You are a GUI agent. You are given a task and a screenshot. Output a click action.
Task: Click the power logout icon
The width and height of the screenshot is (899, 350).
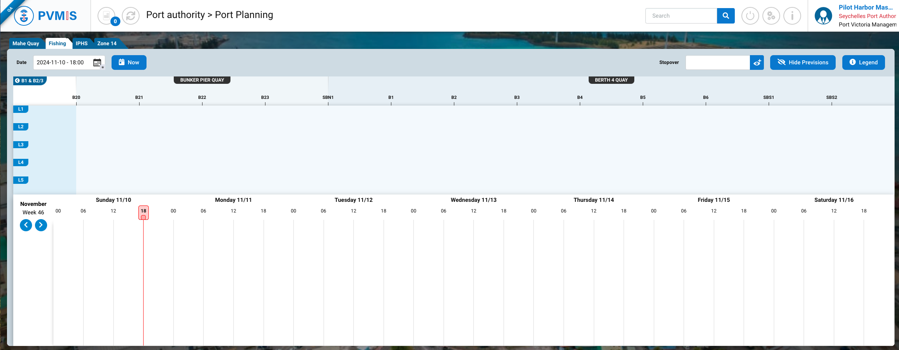750,16
